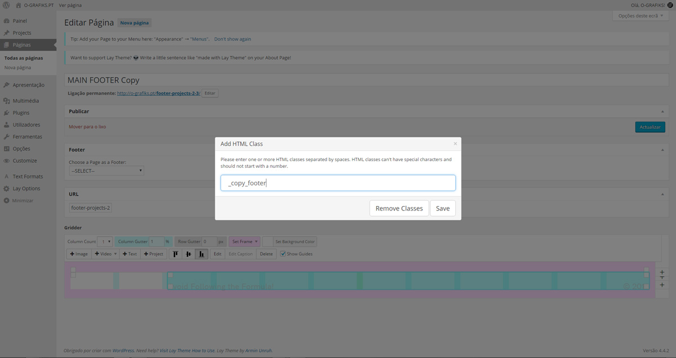Screen dimensions: 676x358
Task: Click the WordPress logo icon
Action: tap(6, 5)
